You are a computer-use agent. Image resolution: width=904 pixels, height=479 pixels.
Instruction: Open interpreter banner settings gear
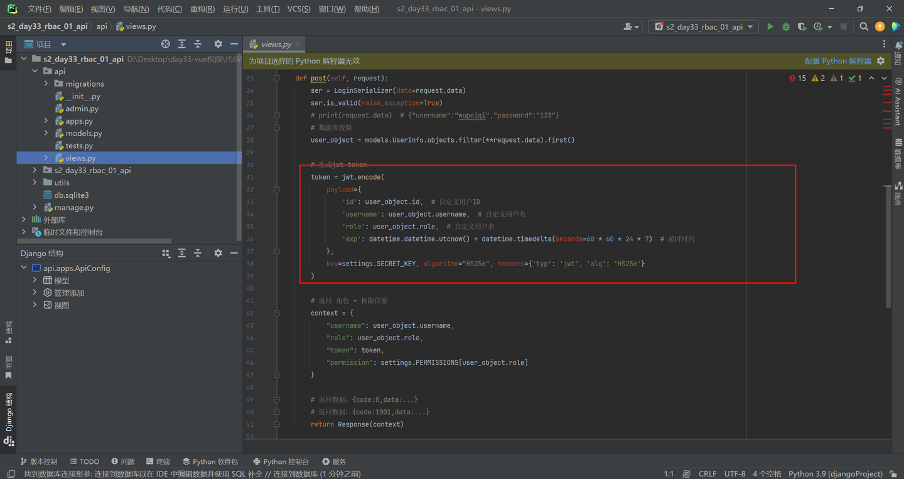click(x=881, y=61)
